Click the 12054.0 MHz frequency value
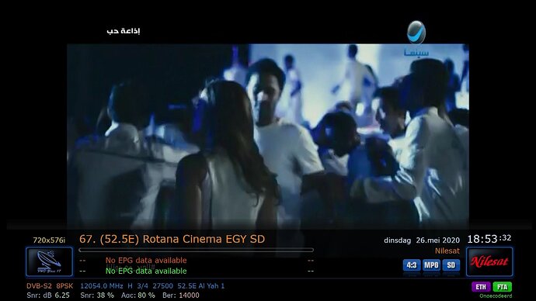536x301 pixels. tap(102, 286)
